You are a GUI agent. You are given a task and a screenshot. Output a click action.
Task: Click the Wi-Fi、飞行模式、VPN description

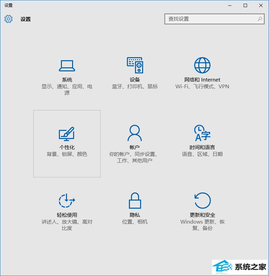(202, 87)
